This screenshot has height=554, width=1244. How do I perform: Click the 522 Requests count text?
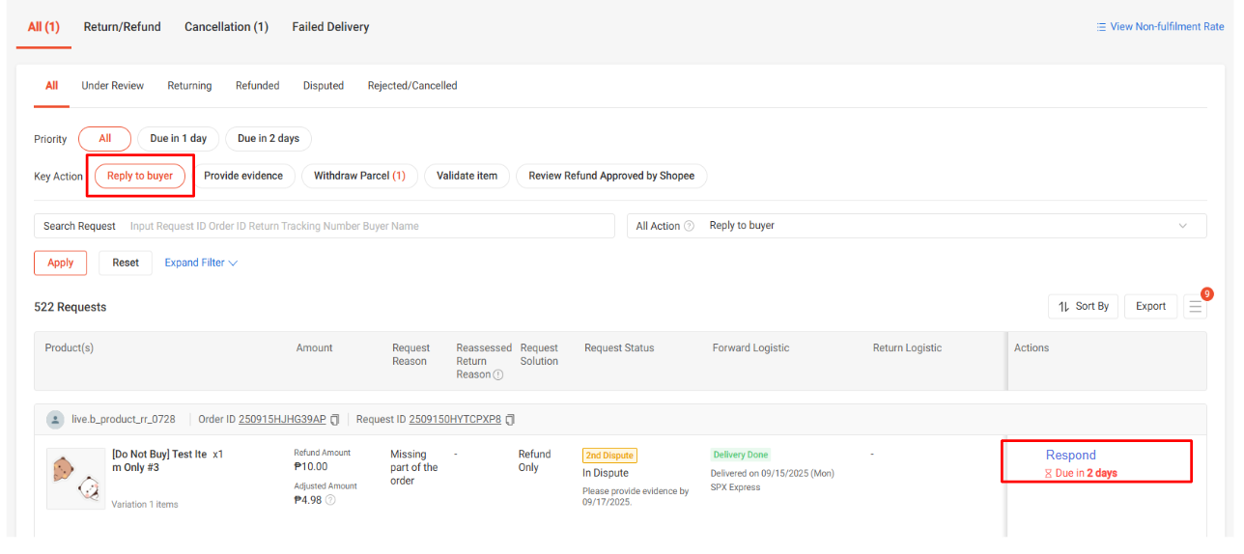point(71,307)
